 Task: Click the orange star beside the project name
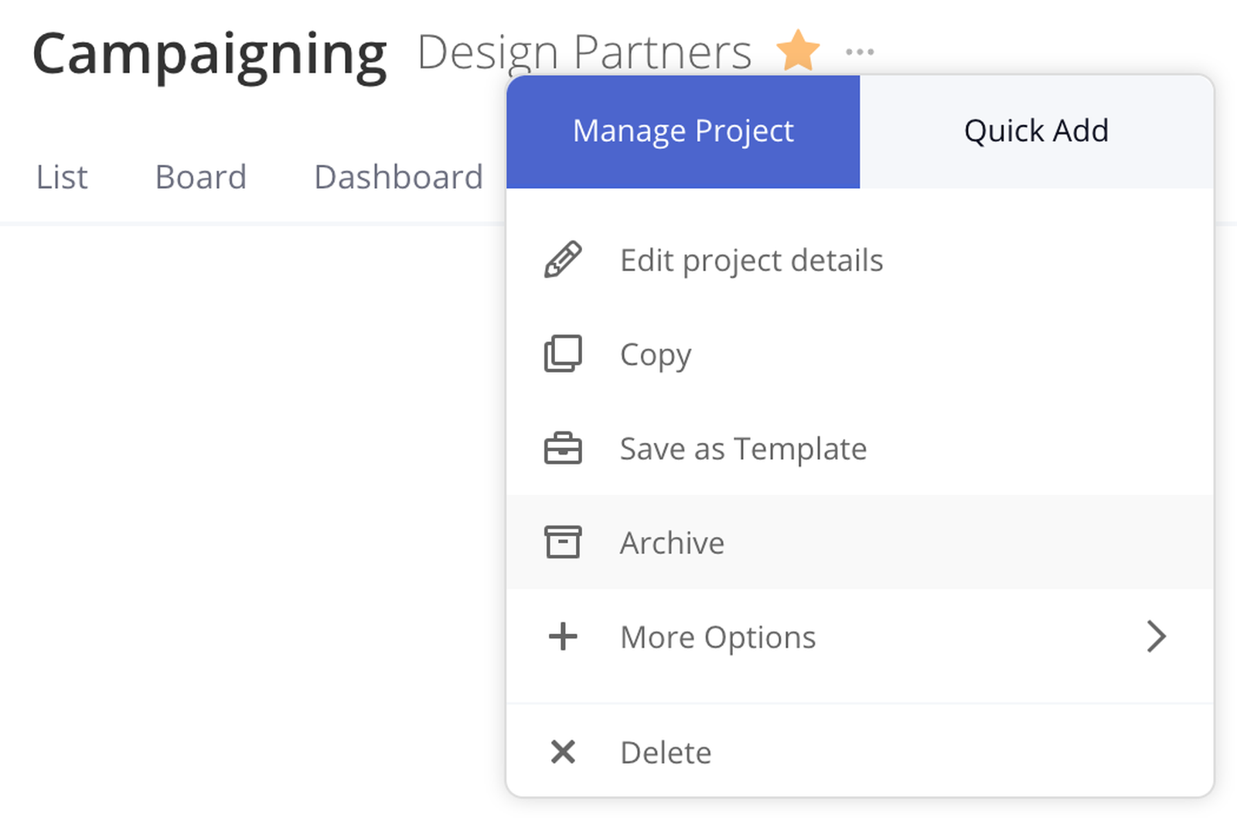point(797,49)
